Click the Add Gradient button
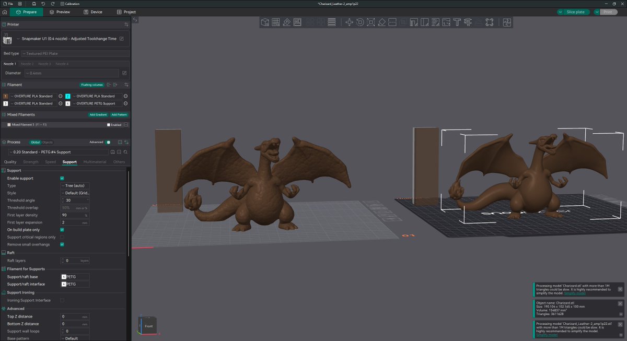This screenshot has height=341, width=627. tap(97, 114)
